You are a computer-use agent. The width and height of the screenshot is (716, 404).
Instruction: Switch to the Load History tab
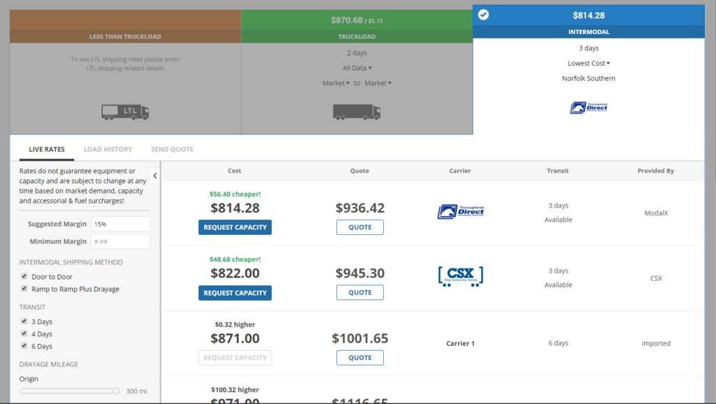108,150
